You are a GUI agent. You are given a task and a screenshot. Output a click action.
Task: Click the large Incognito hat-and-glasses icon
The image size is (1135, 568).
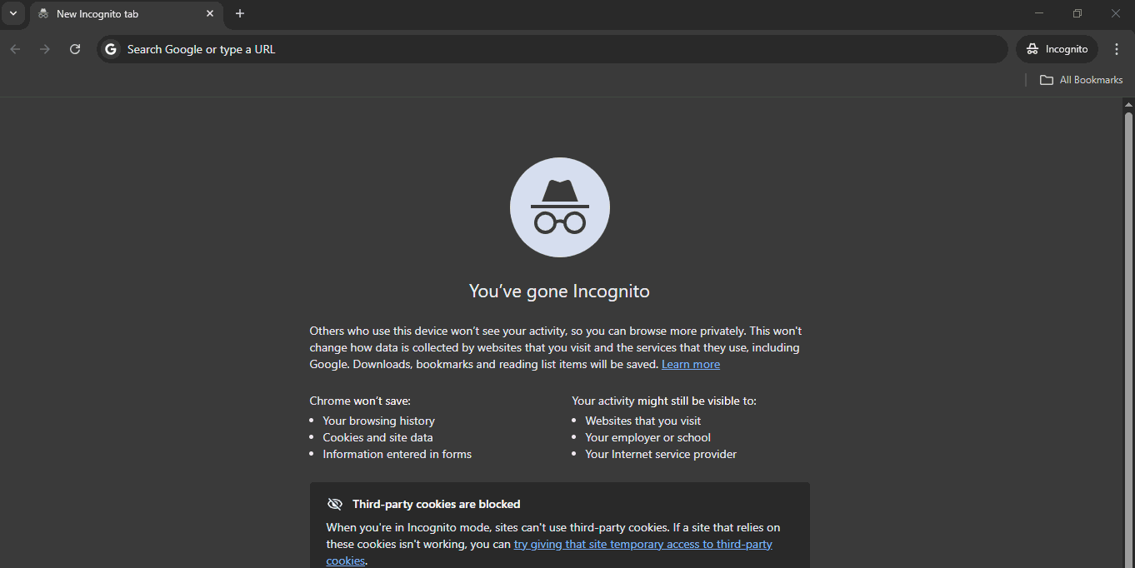[560, 207]
